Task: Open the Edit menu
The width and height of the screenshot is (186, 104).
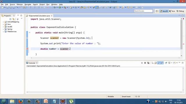Action: [x=7, y=5]
